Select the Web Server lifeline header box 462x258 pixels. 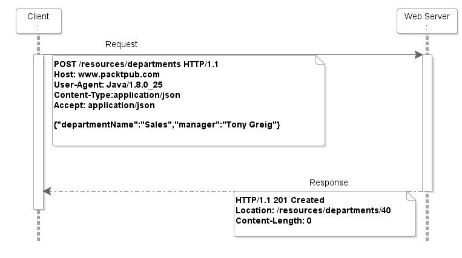point(427,22)
